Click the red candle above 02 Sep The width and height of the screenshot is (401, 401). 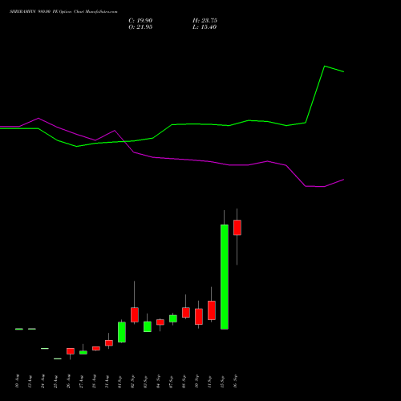click(135, 314)
